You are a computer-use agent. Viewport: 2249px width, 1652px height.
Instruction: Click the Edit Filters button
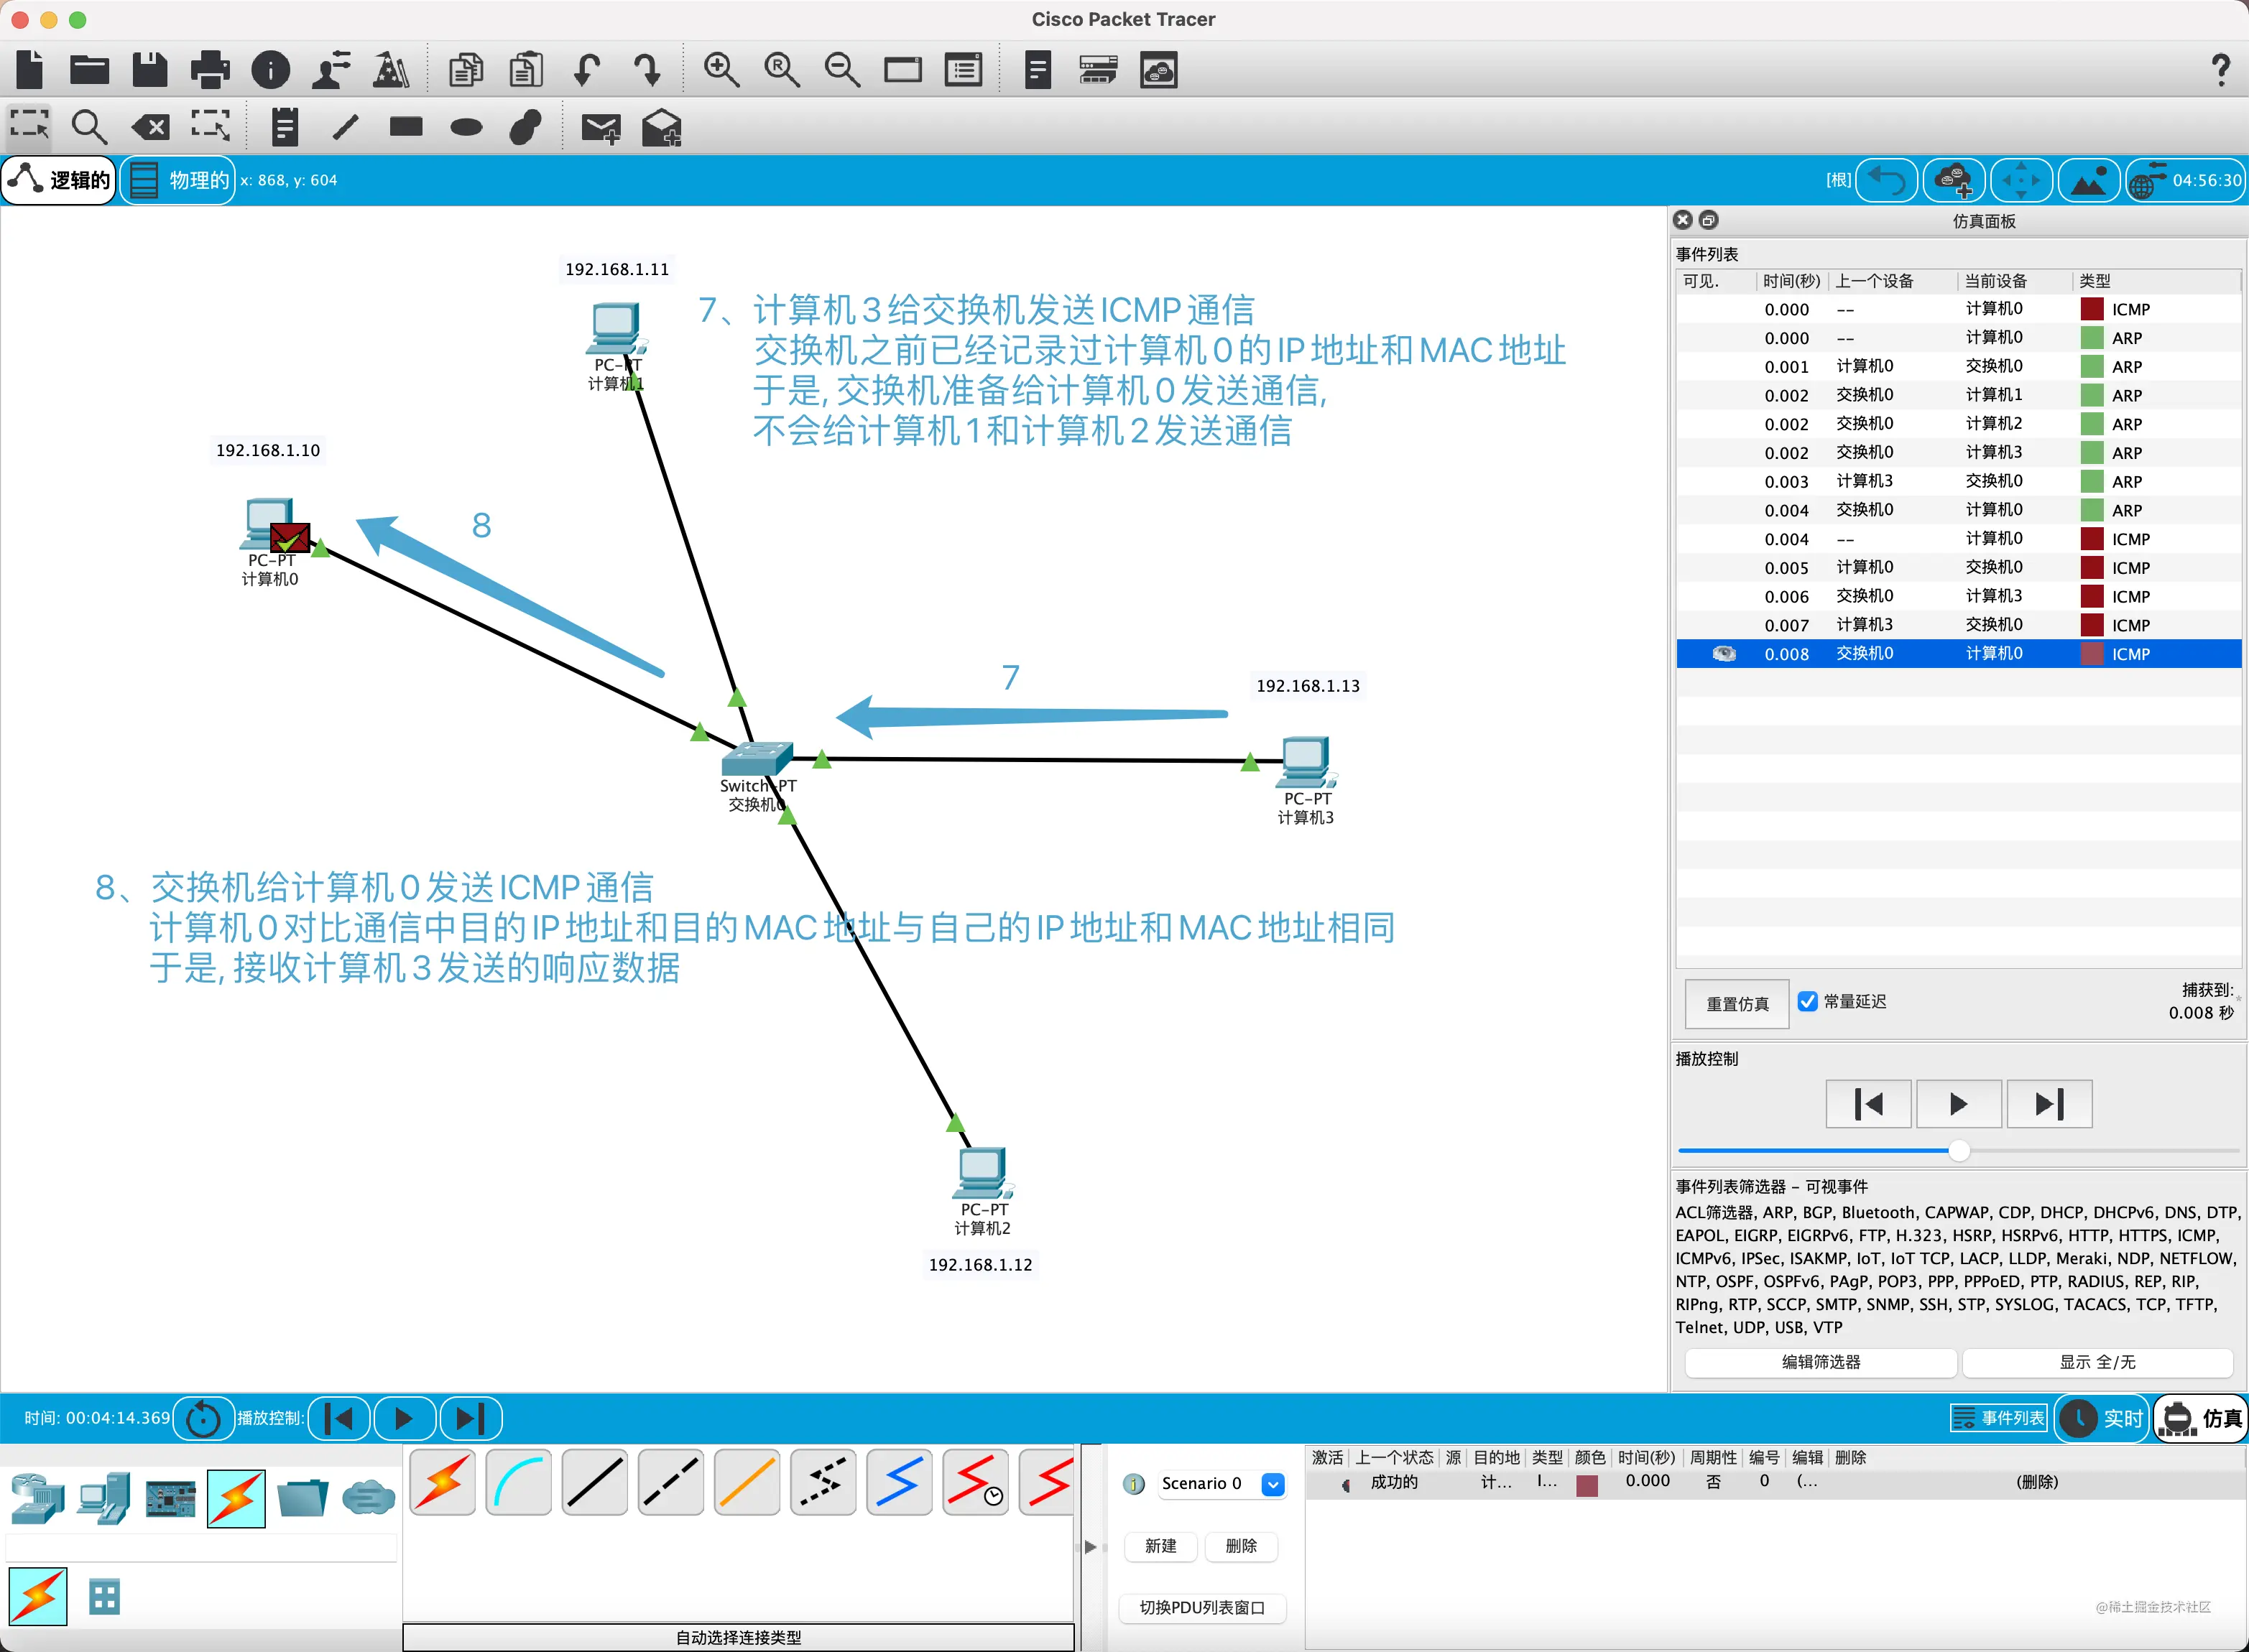click(1821, 1362)
